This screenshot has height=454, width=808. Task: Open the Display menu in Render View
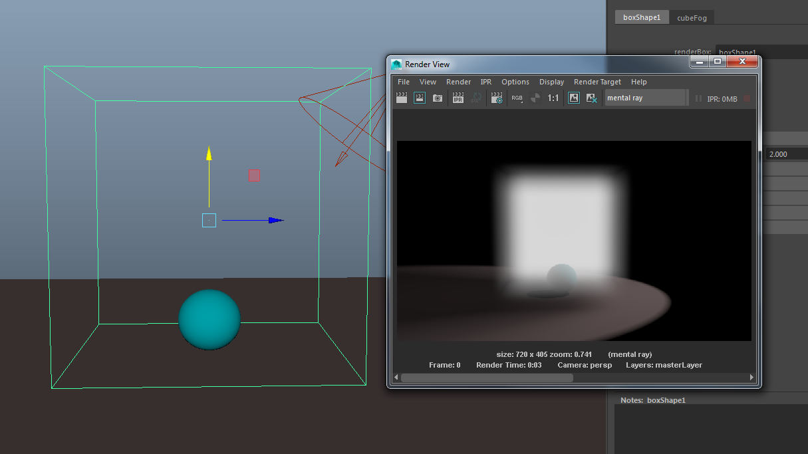[551, 82]
